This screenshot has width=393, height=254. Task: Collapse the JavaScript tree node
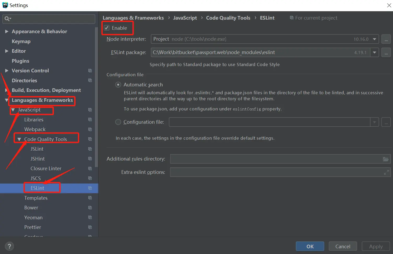(x=13, y=110)
